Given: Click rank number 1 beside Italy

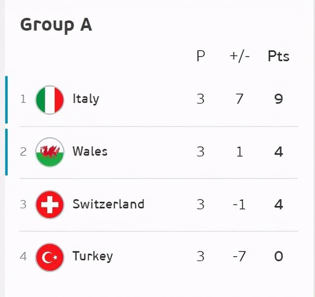Looking at the screenshot, I should [23, 99].
